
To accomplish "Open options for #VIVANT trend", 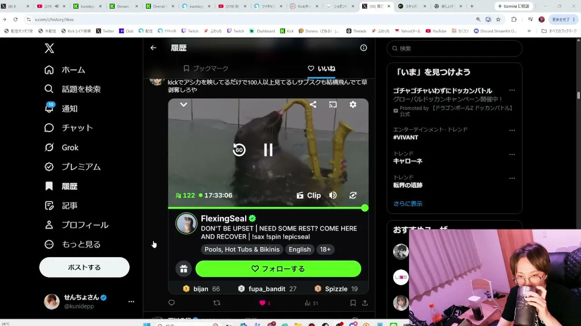I will [512, 130].
